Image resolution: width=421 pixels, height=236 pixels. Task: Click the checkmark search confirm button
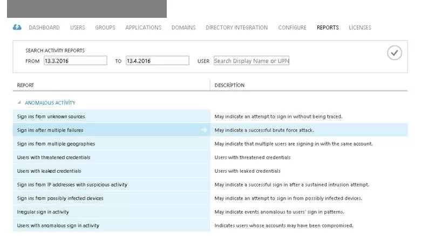394,53
